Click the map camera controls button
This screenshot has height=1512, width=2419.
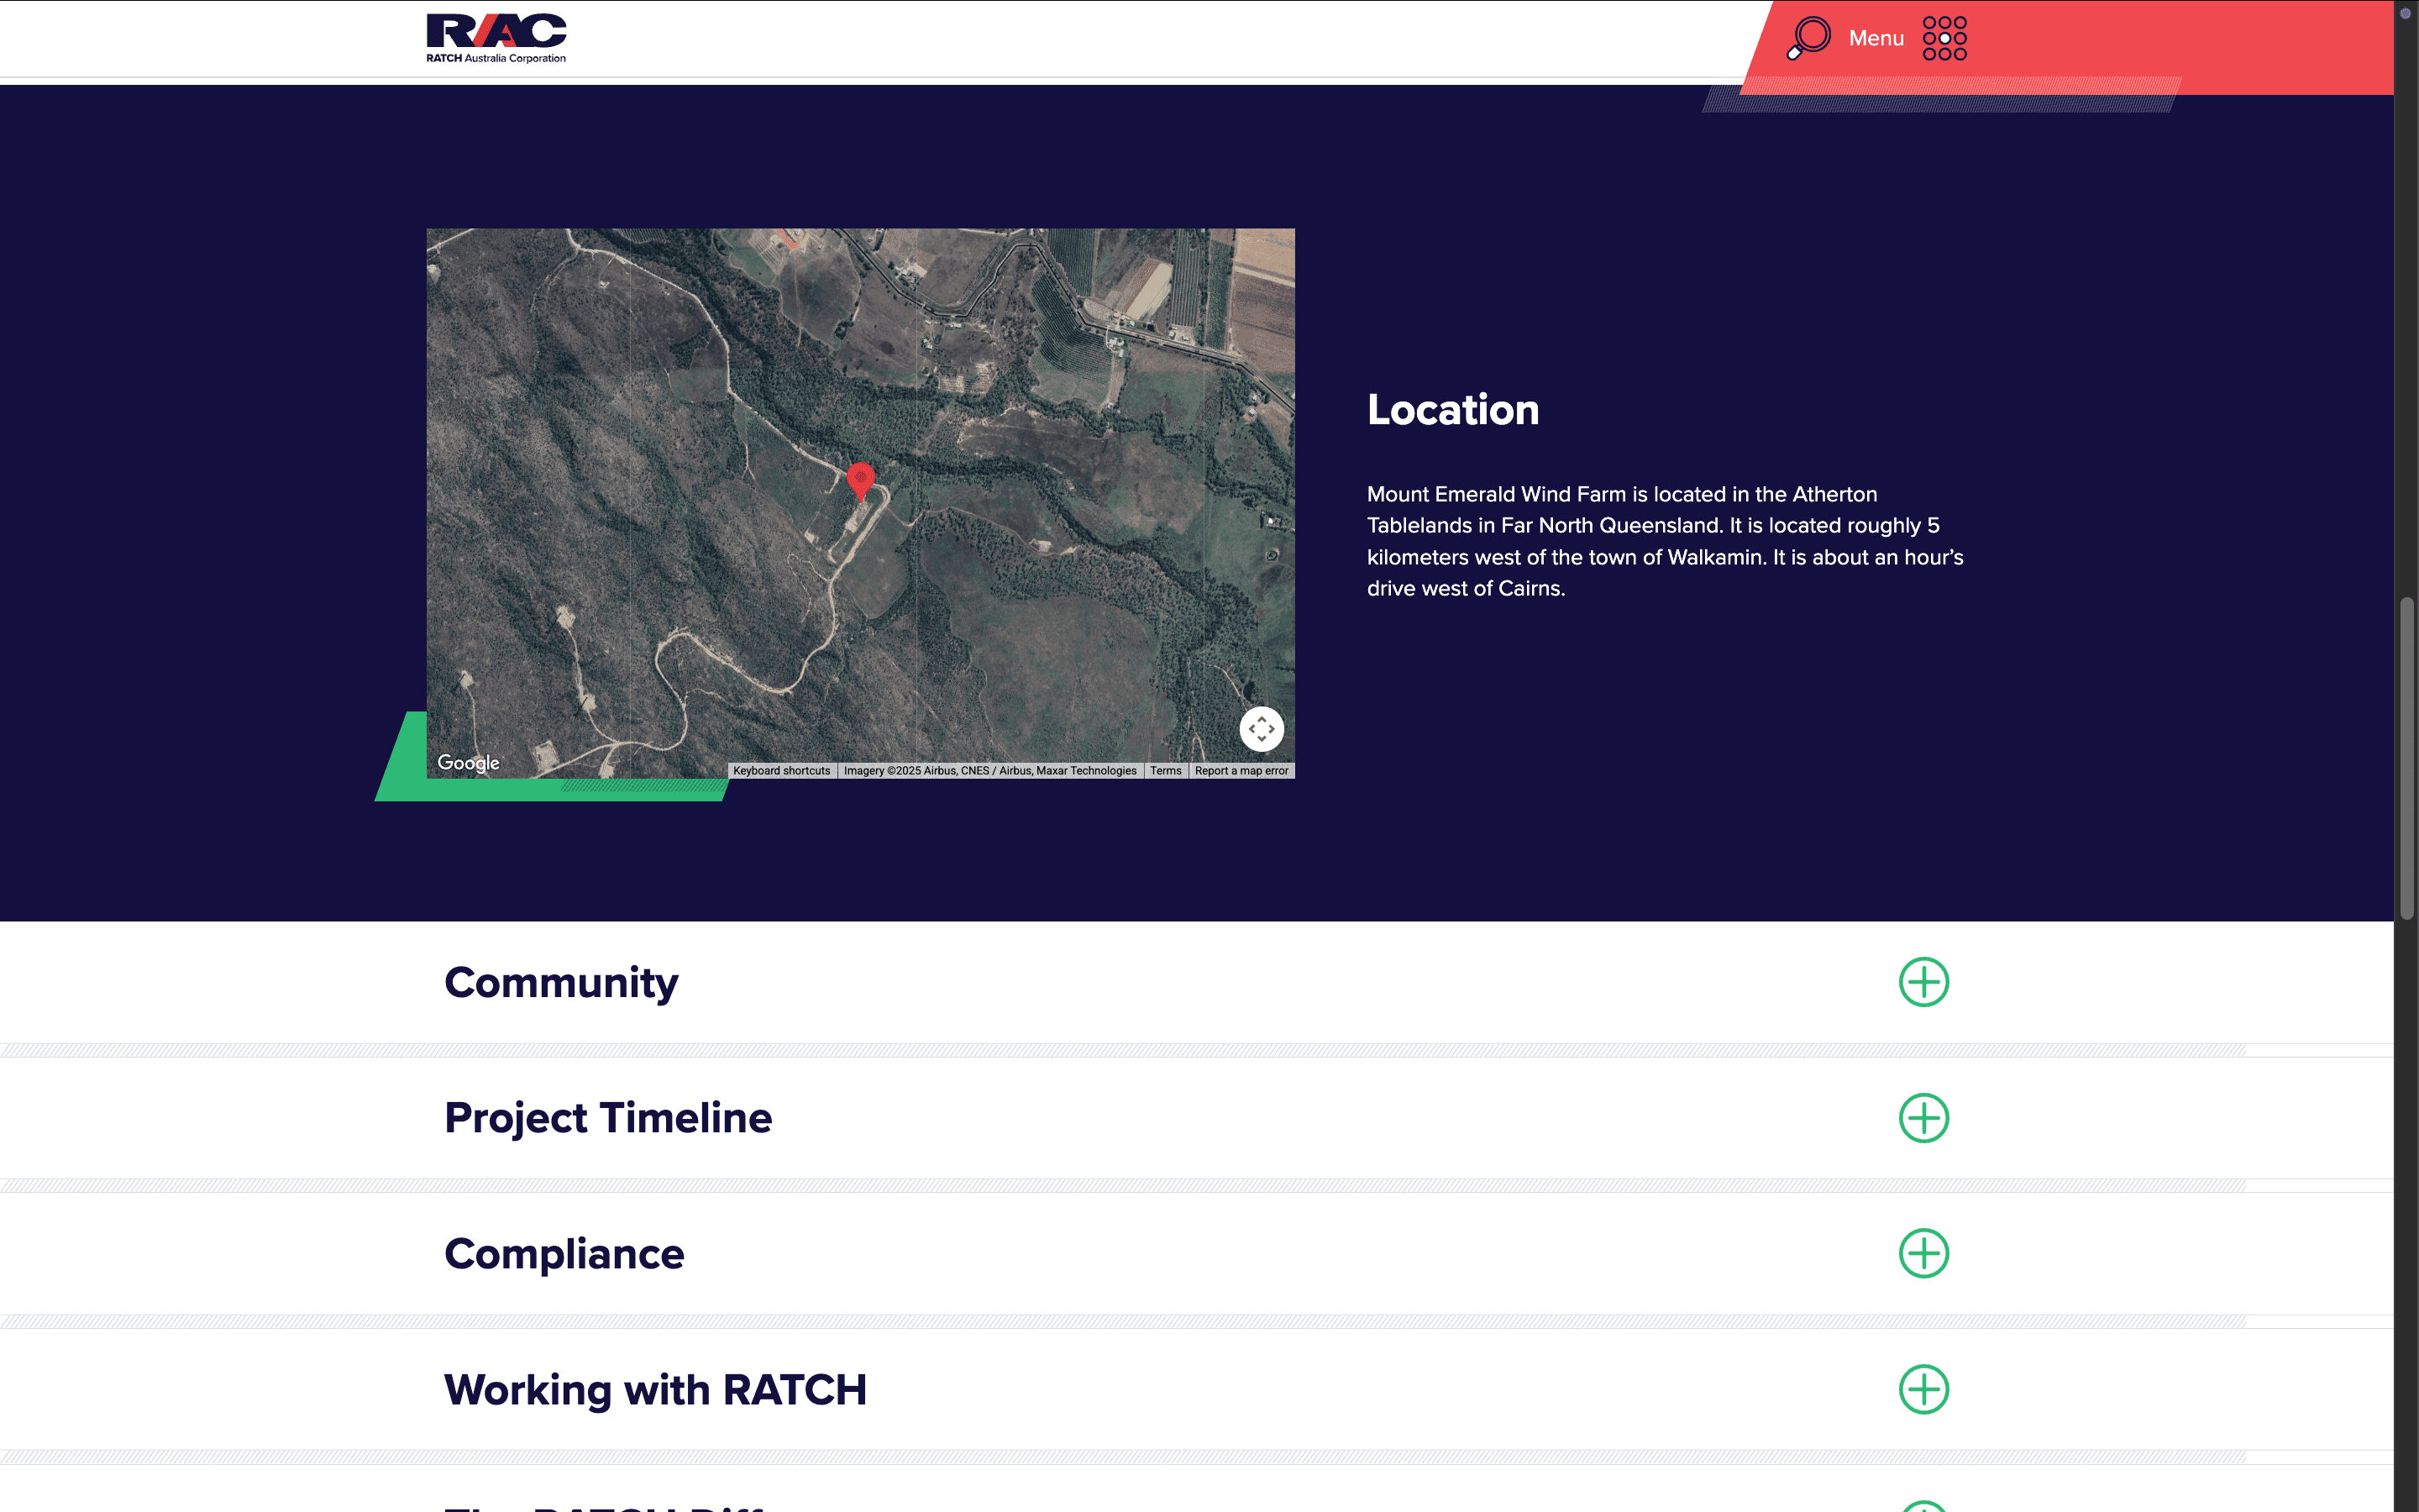(x=1262, y=729)
